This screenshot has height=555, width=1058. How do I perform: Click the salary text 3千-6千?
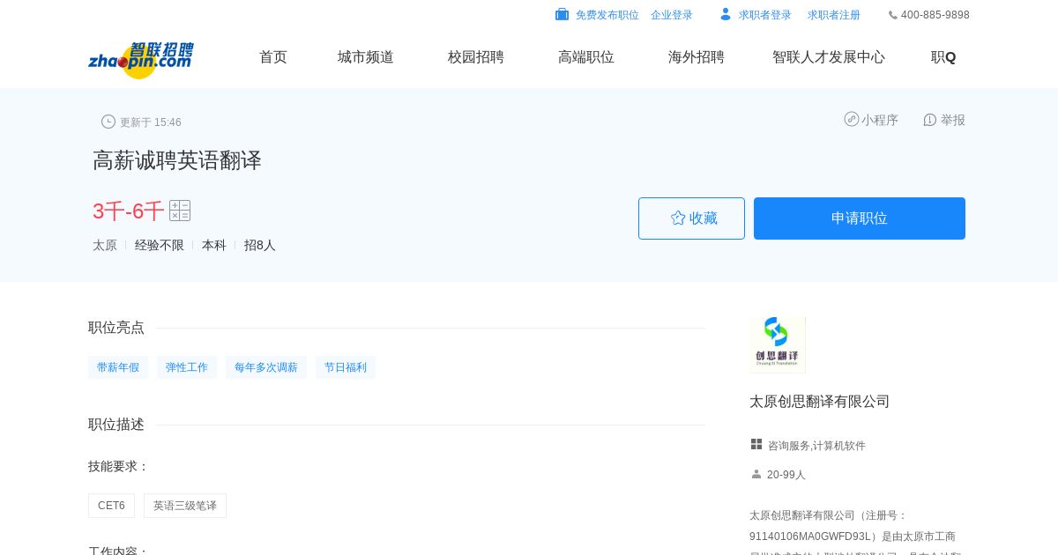[x=128, y=211]
